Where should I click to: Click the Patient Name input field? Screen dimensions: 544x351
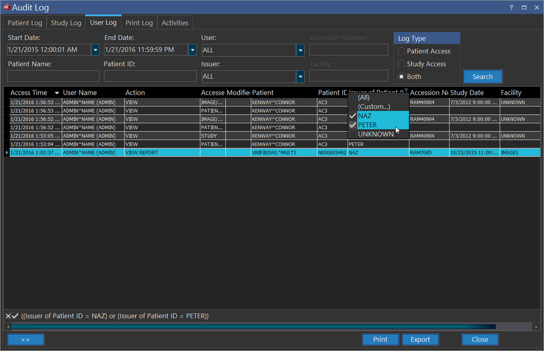[x=53, y=76]
